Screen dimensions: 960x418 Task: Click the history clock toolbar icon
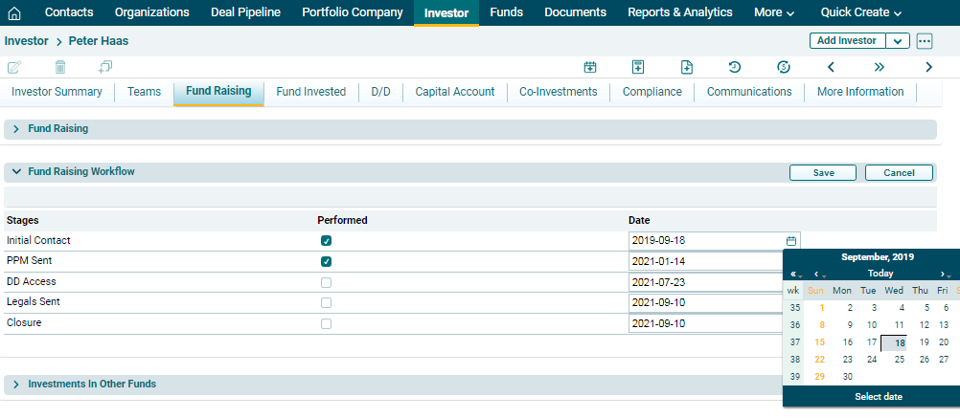pos(735,67)
